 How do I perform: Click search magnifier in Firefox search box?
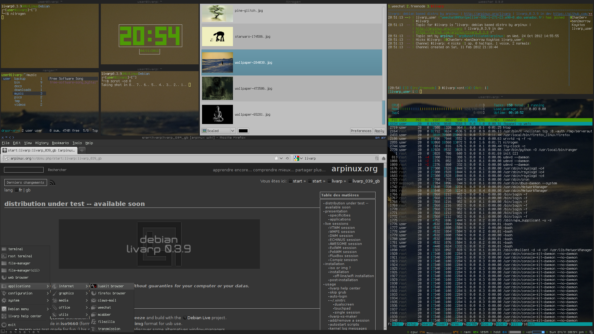[x=377, y=158]
